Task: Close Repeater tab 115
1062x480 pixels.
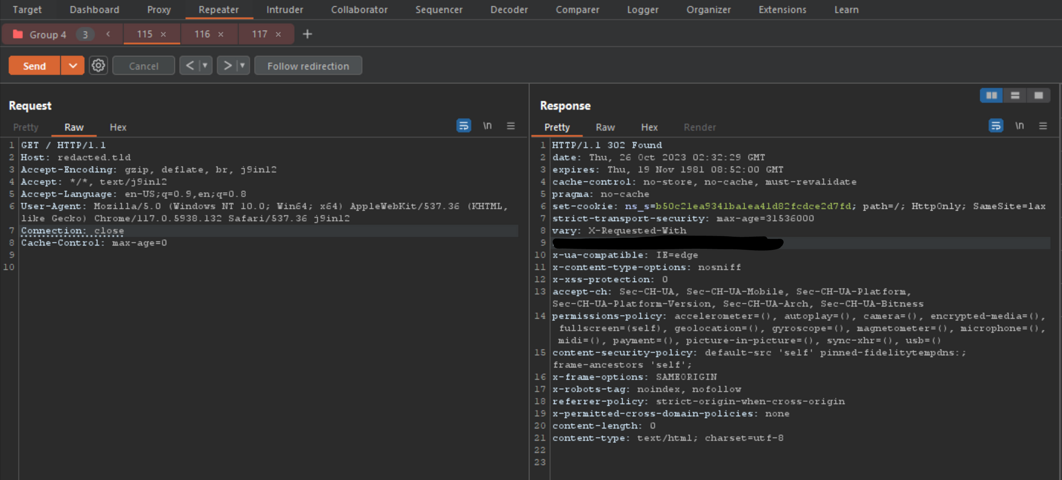Action: pyautogui.click(x=164, y=35)
